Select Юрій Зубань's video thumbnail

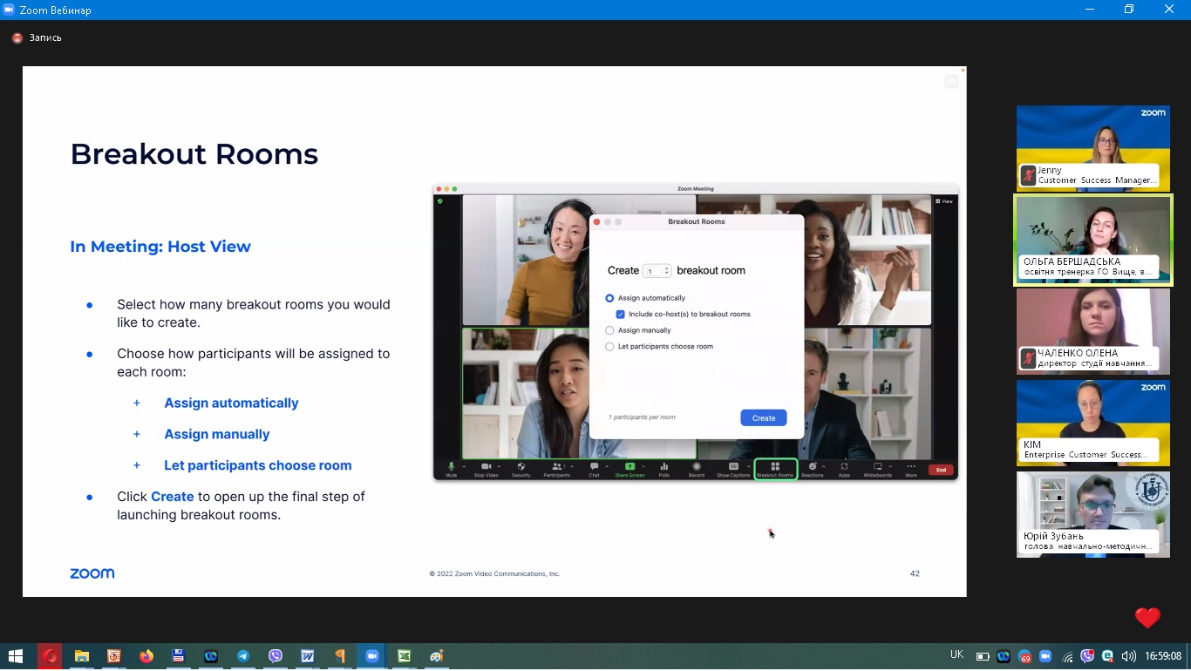click(x=1093, y=514)
